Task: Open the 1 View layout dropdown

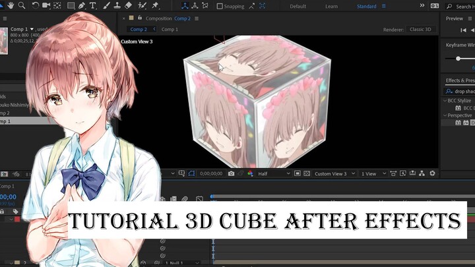Action: pos(373,174)
